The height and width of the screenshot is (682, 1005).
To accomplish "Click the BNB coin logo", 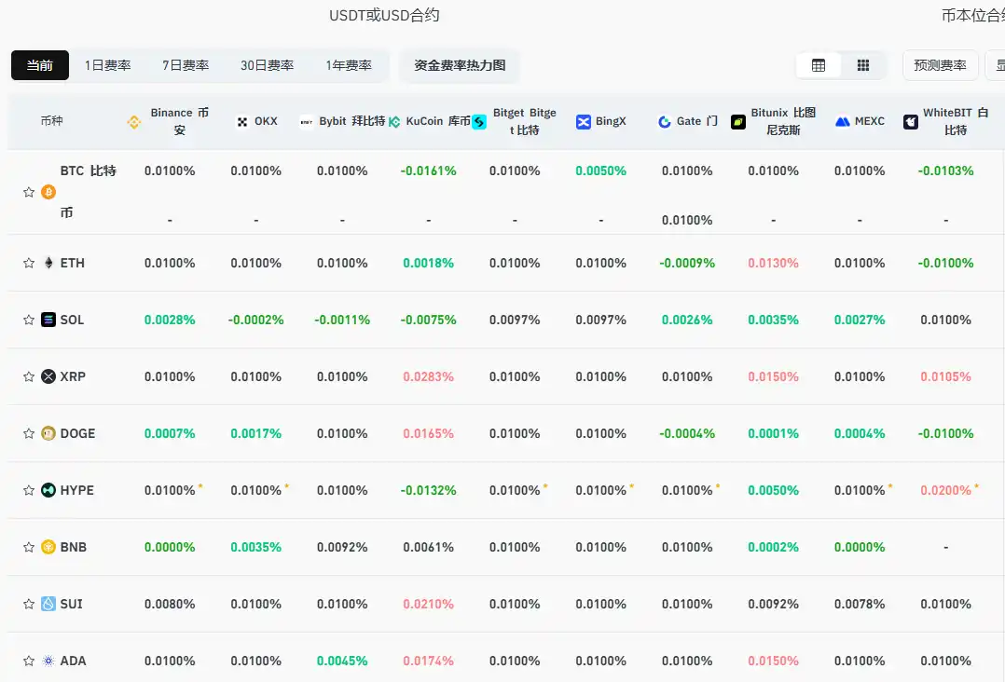I will point(48,547).
